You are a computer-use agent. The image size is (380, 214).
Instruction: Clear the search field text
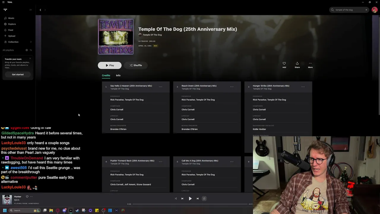tap(366, 10)
